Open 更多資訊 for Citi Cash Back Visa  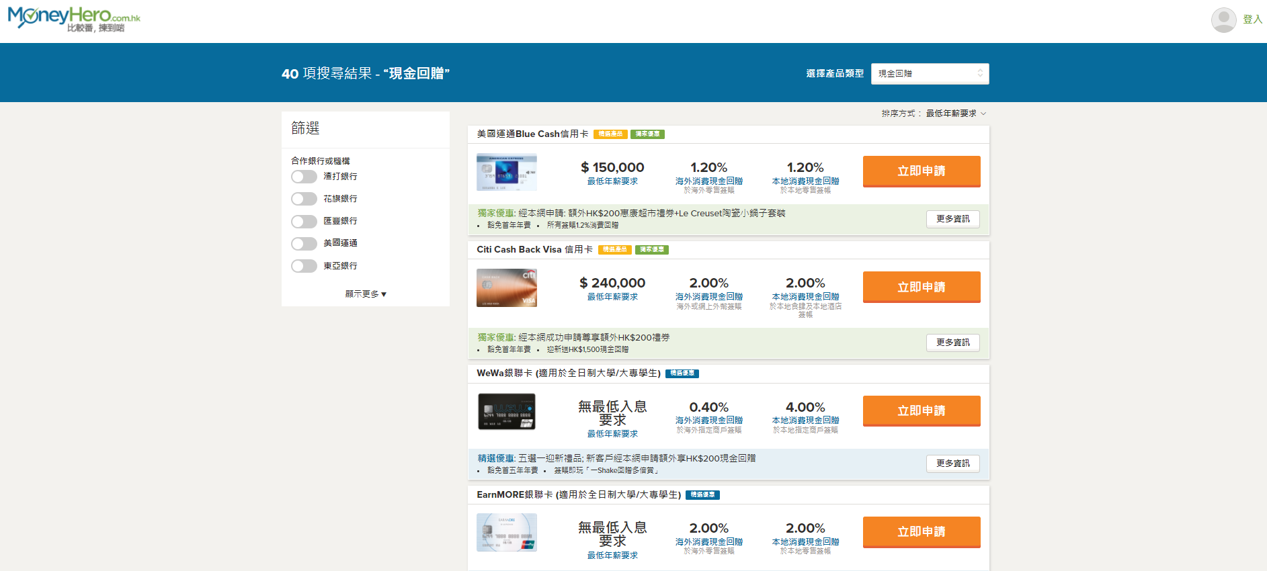pyautogui.click(x=952, y=343)
